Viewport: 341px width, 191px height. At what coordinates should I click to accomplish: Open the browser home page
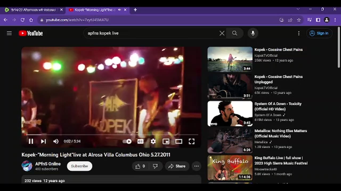coord(31,20)
